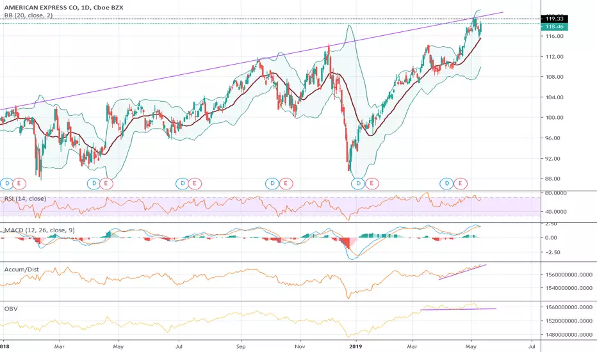Open the dividend marker from April 2018
Screen dimensions: 597x352
[x=94, y=184]
